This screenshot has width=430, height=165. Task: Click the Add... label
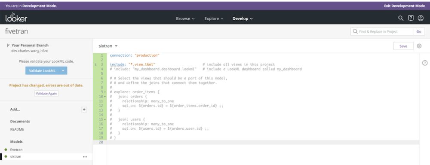(x=15, y=110)
